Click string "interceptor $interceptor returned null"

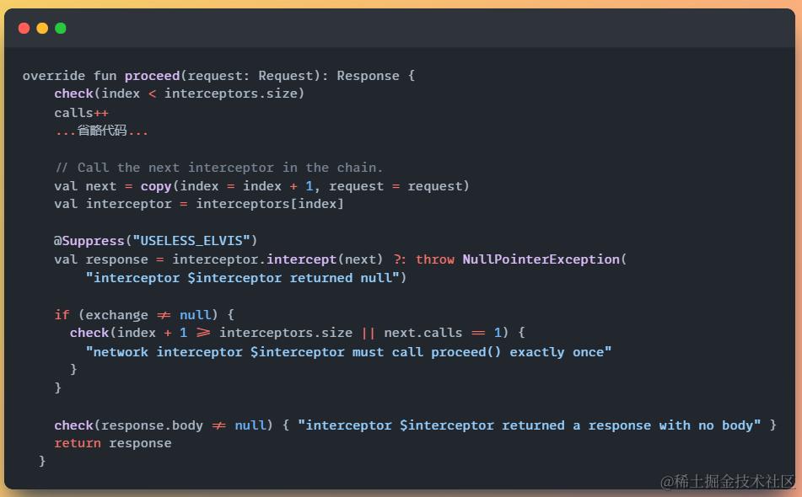242,278
